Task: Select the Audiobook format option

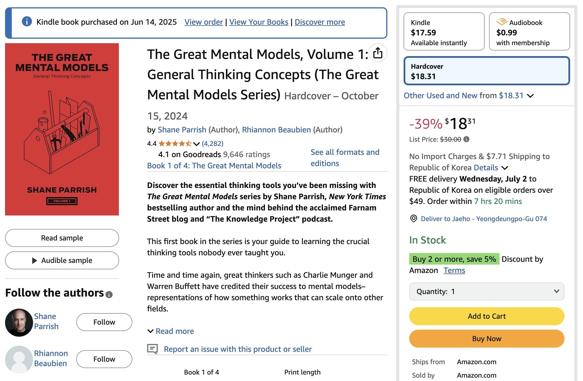Action: pyautogui.click(x=529, y=32)
